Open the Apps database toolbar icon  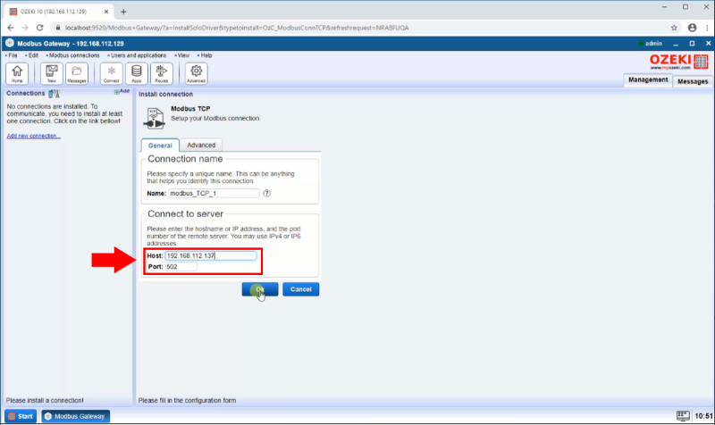137,73
